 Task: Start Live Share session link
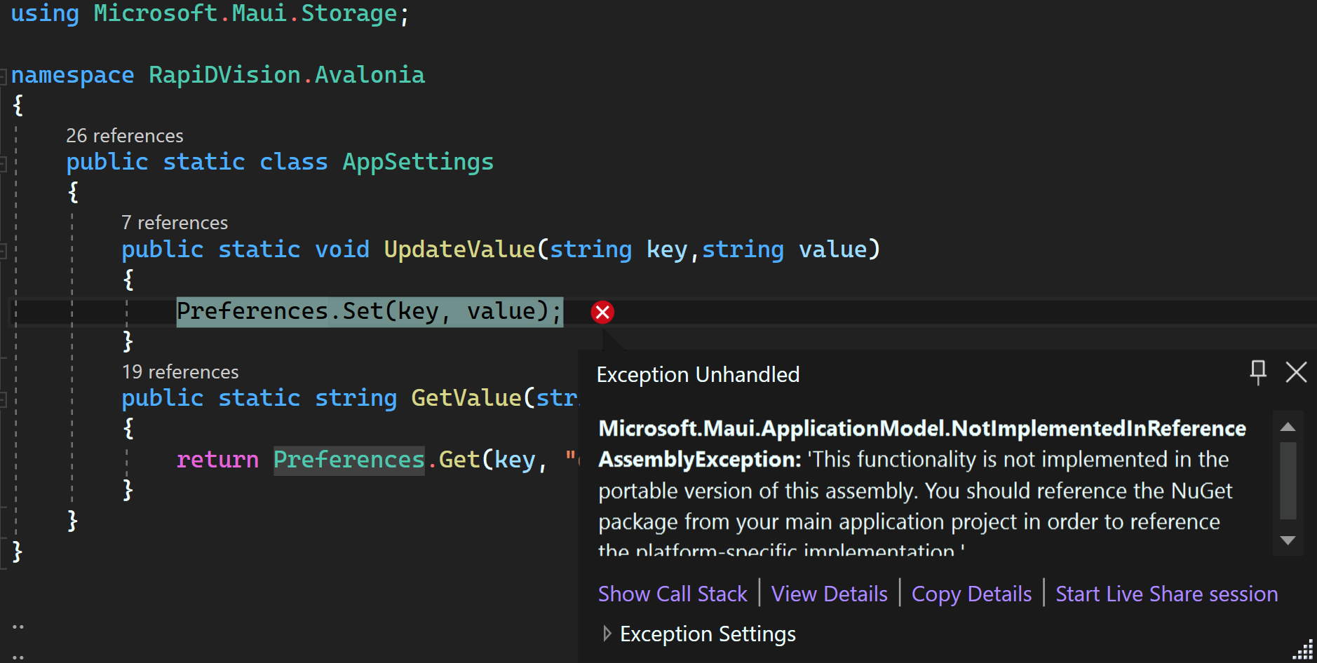coord(1167,594)
